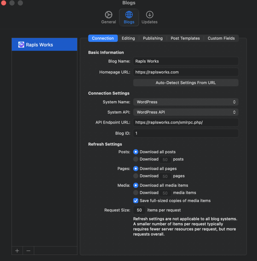The image size is (257, 261).
Task: Click the Rapls Works blog icon
Action: click(21, 45)
